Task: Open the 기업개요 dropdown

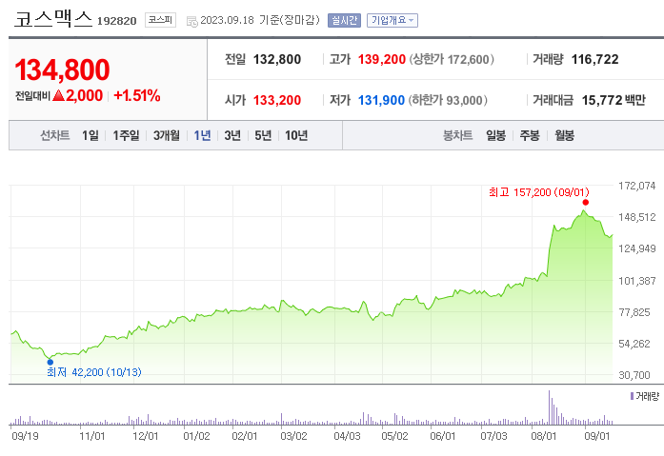Action: (392, 20)
